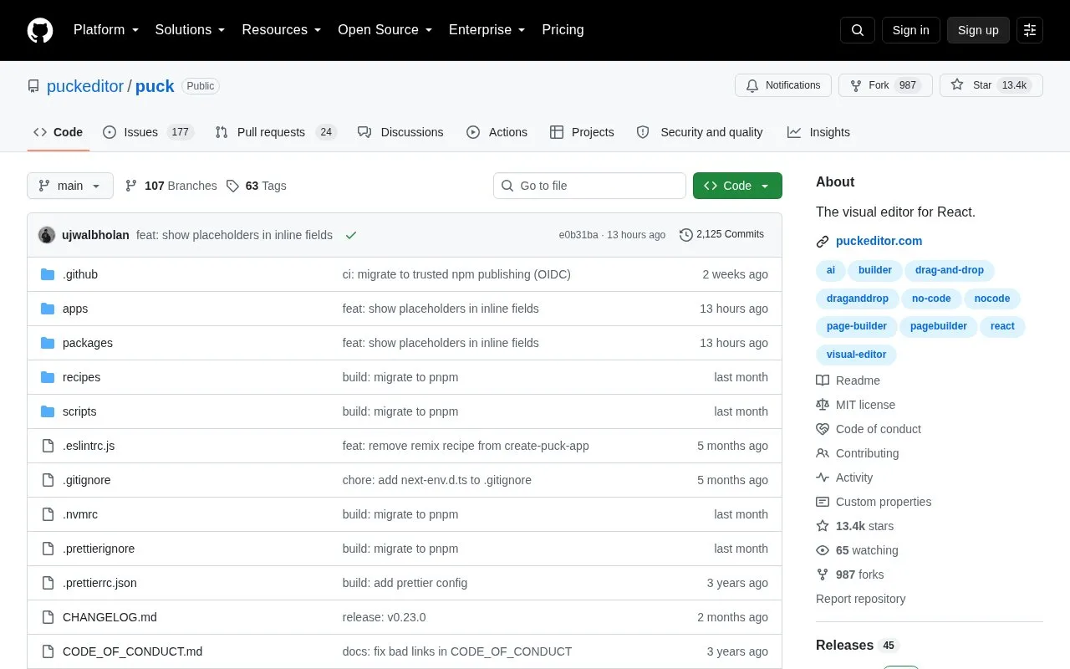1070x669 pixels.
Task: Open the Actions tab
Action: pos(497,132)
